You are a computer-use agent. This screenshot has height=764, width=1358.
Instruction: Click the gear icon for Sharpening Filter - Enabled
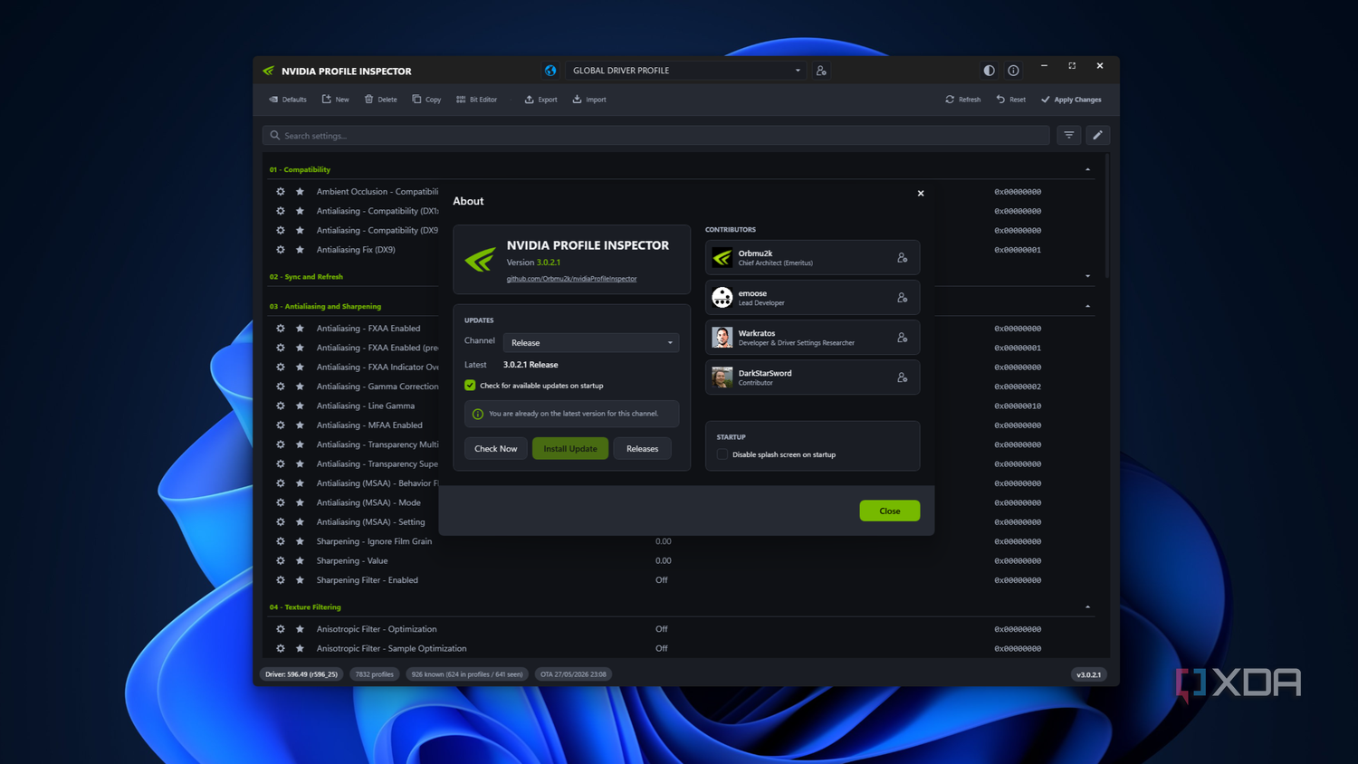(281, 580)
